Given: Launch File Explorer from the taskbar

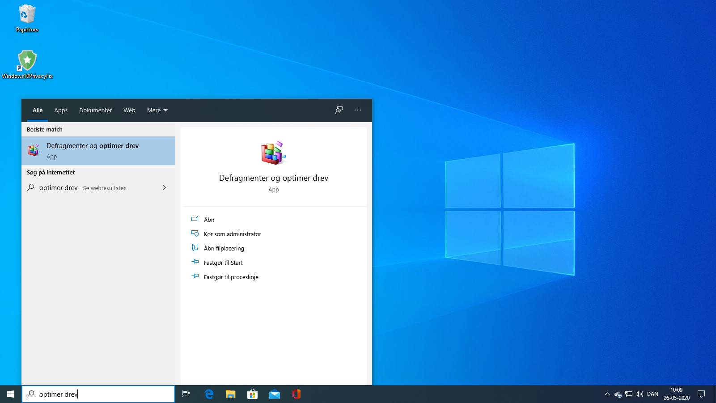Looking at the screenshot, I should click(231, 394).
